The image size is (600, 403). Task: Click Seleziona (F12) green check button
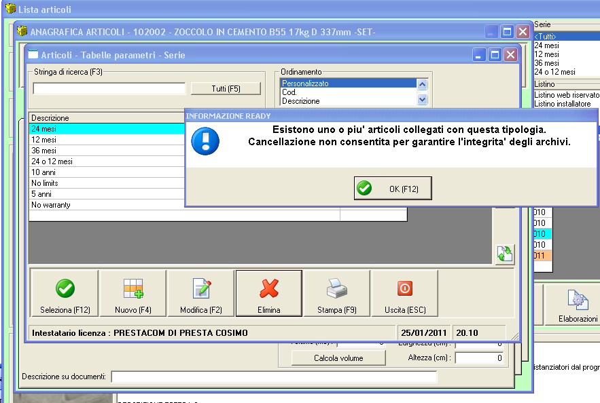click(x=65, y=293)
